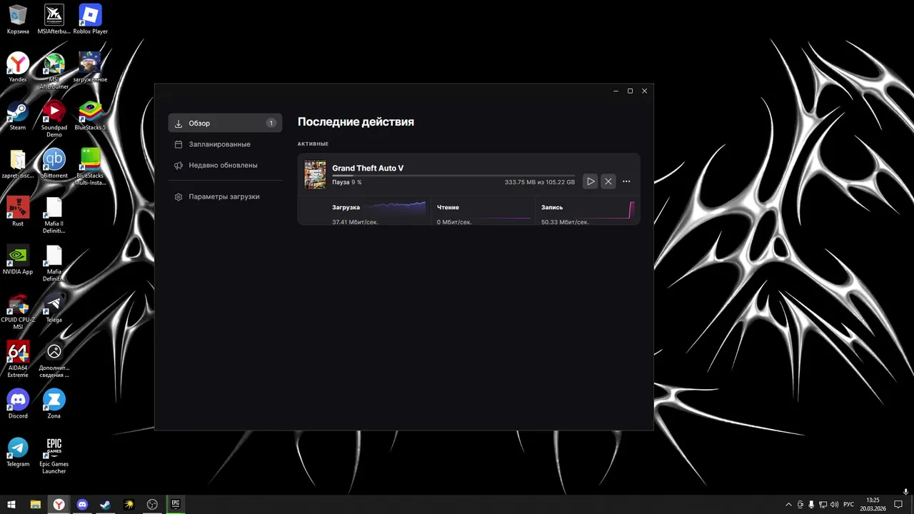Open the Epic Games Launcher desktop icon
Image resolution: width=914 pixels, height=514 pixels.
[54, 455]
